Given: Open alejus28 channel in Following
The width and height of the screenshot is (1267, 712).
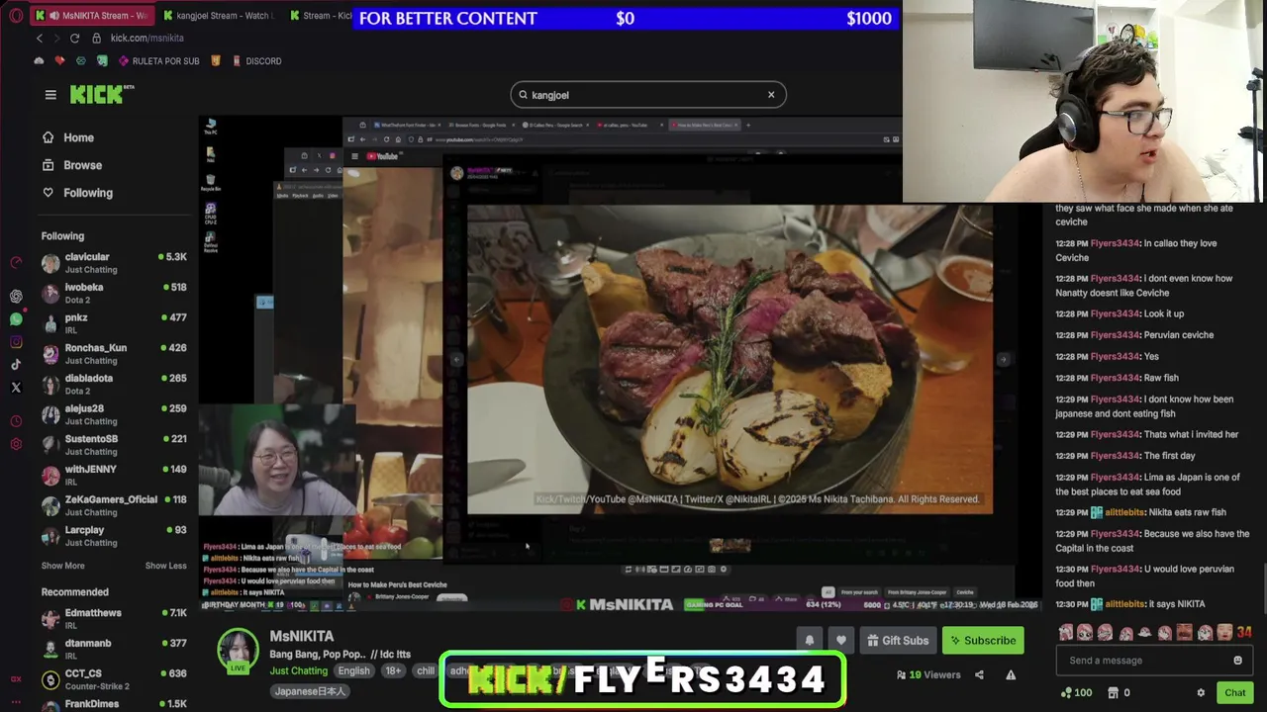Looking at the screenshot, I should point(114,414).
